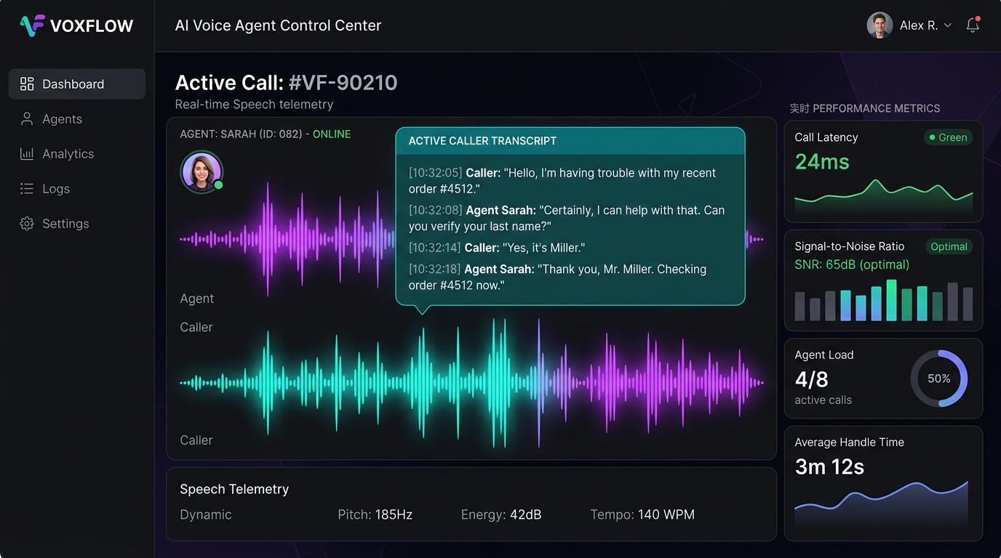Screen dimensions: 1001x558
Task: Click the 3m 12s handle time value
Action: tap(829, 466)
